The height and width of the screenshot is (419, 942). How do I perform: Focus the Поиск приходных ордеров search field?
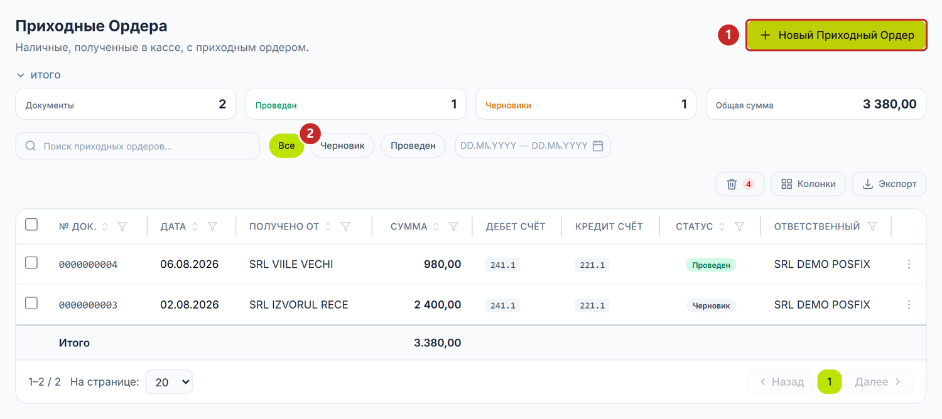click(138, 146)
